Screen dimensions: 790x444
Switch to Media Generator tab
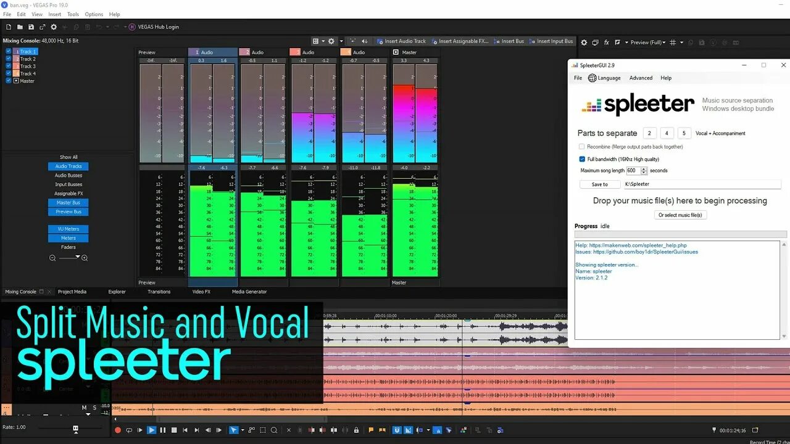[x=249, y=292]
